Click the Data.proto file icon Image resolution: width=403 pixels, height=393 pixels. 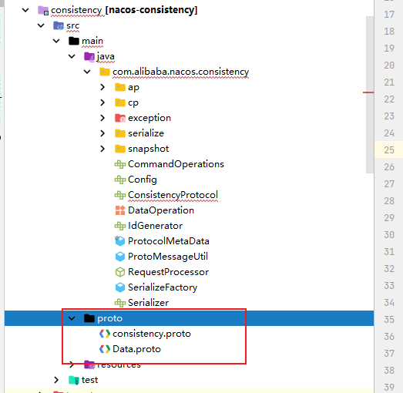point(105,349)
